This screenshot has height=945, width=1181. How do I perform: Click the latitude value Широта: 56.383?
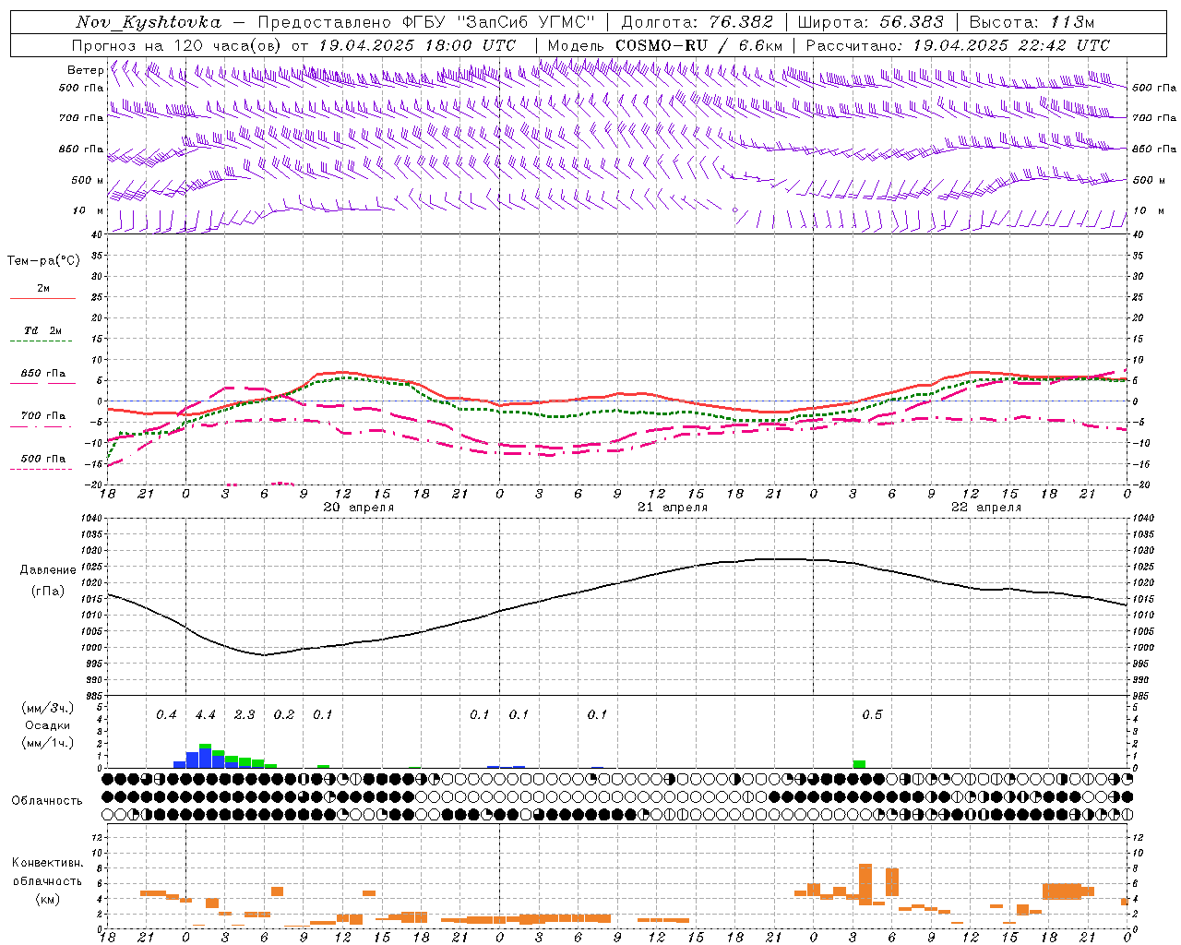(870, 22)
